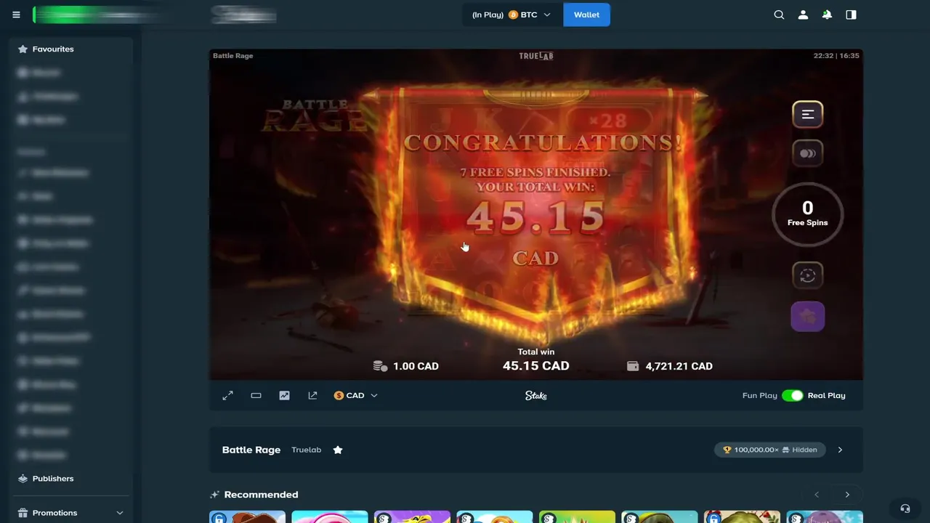The width and height of the screenshot is (930, 523).
Task: Open live stats chart icon
Action: [x=284, y=395]
